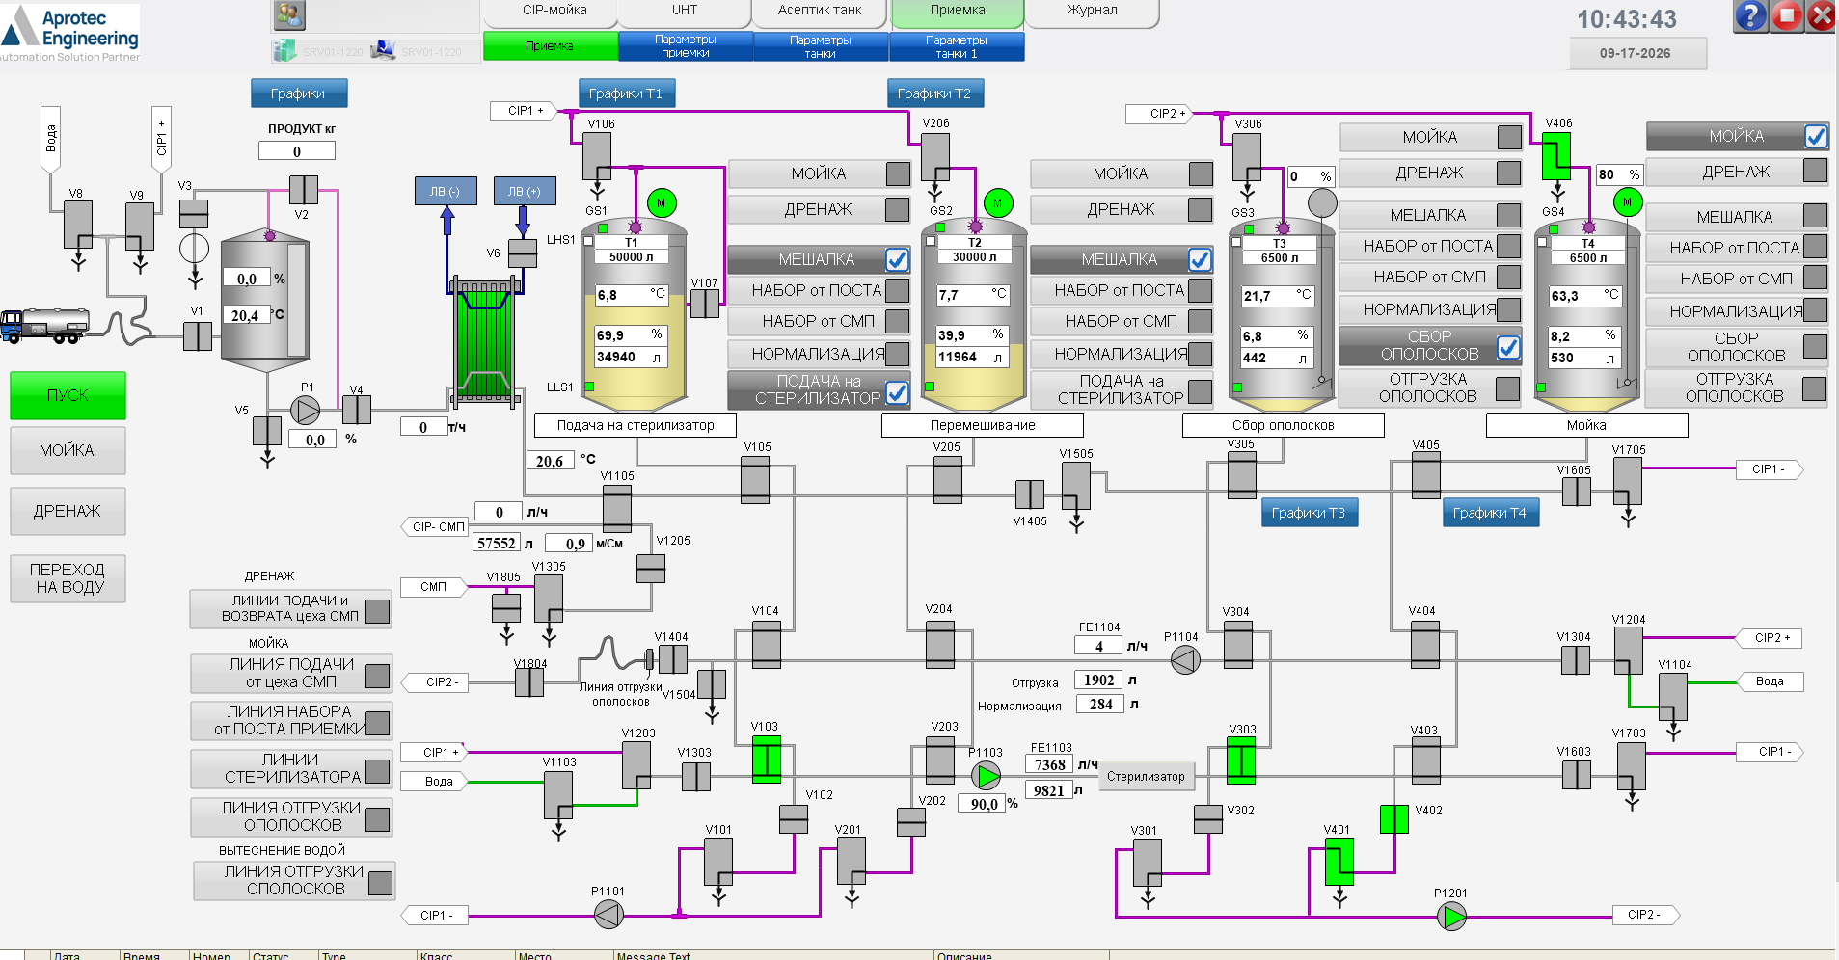Click valve V303 near the sterilizer

pyautogui.click(x=1241, y=760)
